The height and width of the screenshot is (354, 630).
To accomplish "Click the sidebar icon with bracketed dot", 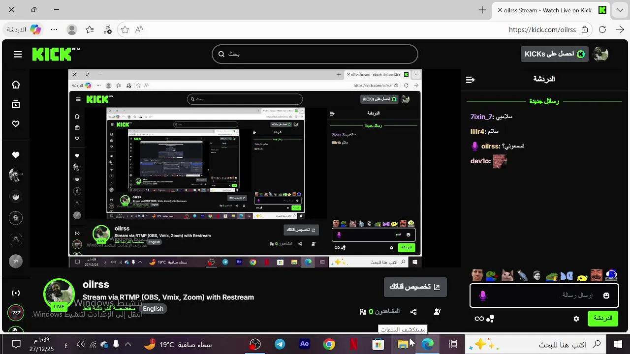I will coord(16,293).
